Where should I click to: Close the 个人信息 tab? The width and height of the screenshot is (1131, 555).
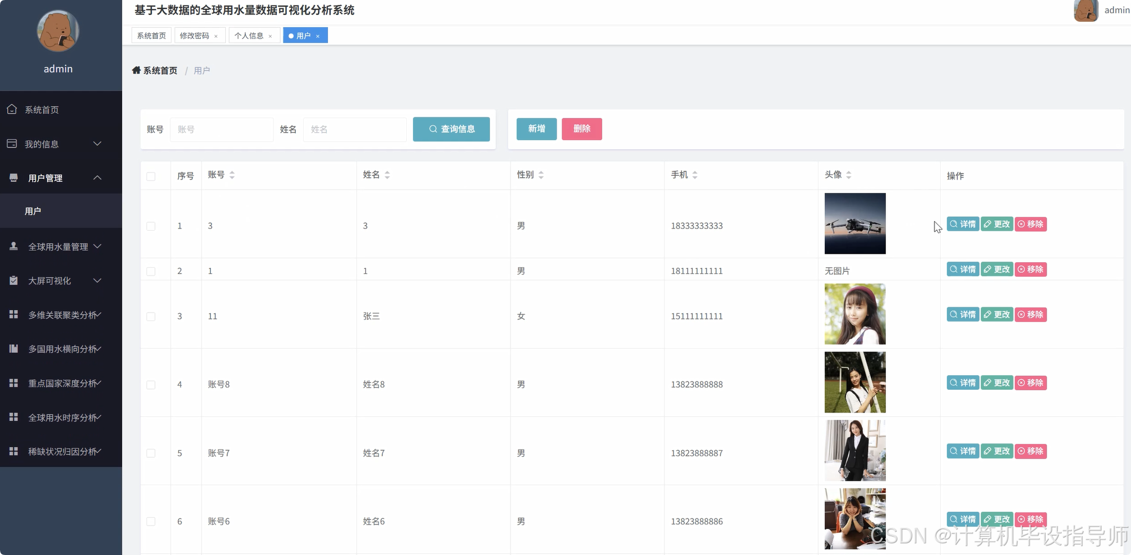pos(270,36)
